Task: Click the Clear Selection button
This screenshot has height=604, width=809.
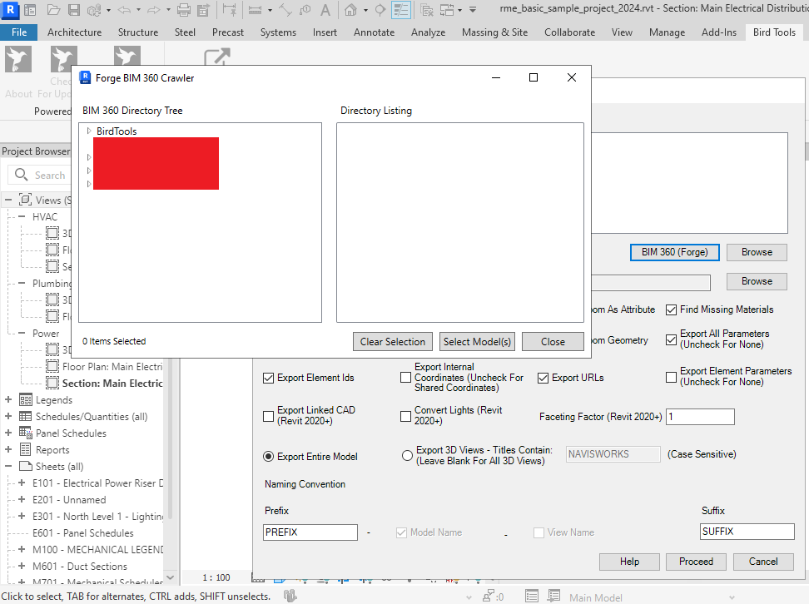Action: (x=393, y=341)
